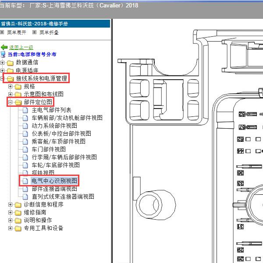Viewport: 263px width, 263px height.
Task: Expand the 数据通信 folder node
Action: (2, 63)
